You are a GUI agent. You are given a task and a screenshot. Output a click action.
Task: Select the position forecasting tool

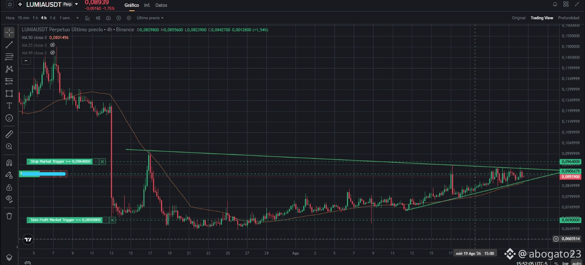click(x=9, y=81)
